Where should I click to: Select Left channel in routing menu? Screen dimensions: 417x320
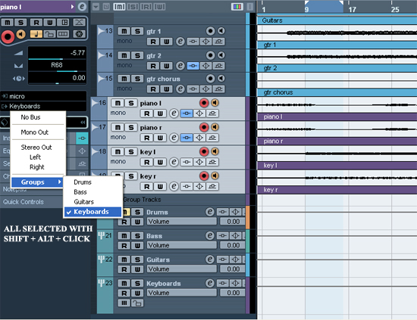[35, 157]
